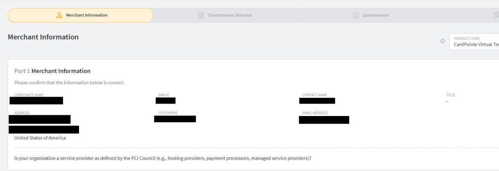Click the service provider question text
Viewport: 499px width, 171px height.
point(163,158)
